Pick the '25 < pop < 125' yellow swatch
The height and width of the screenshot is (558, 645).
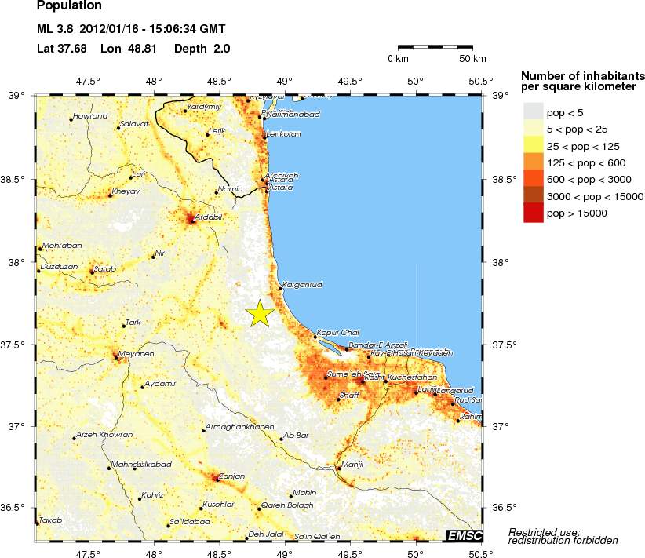pyautogui.click(x=534, y=145)
